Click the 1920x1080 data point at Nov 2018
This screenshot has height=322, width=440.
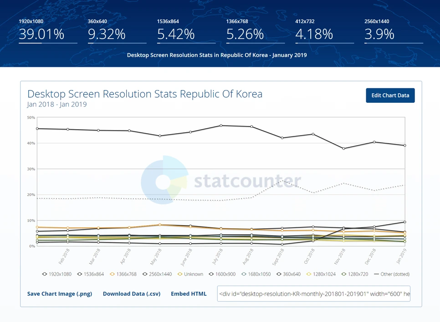click(344, 149)
